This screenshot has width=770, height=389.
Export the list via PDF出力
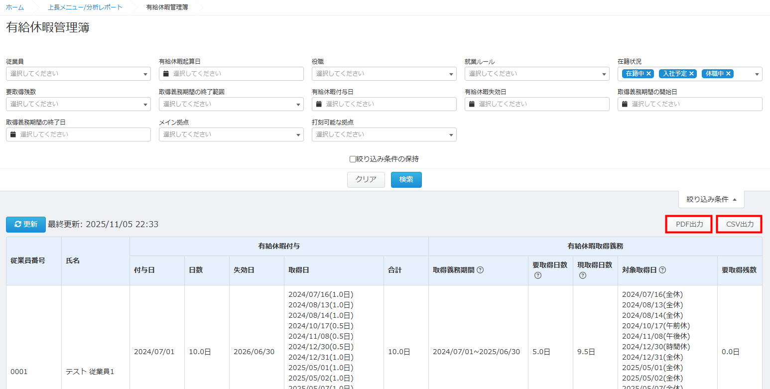(x=689, y=225)
